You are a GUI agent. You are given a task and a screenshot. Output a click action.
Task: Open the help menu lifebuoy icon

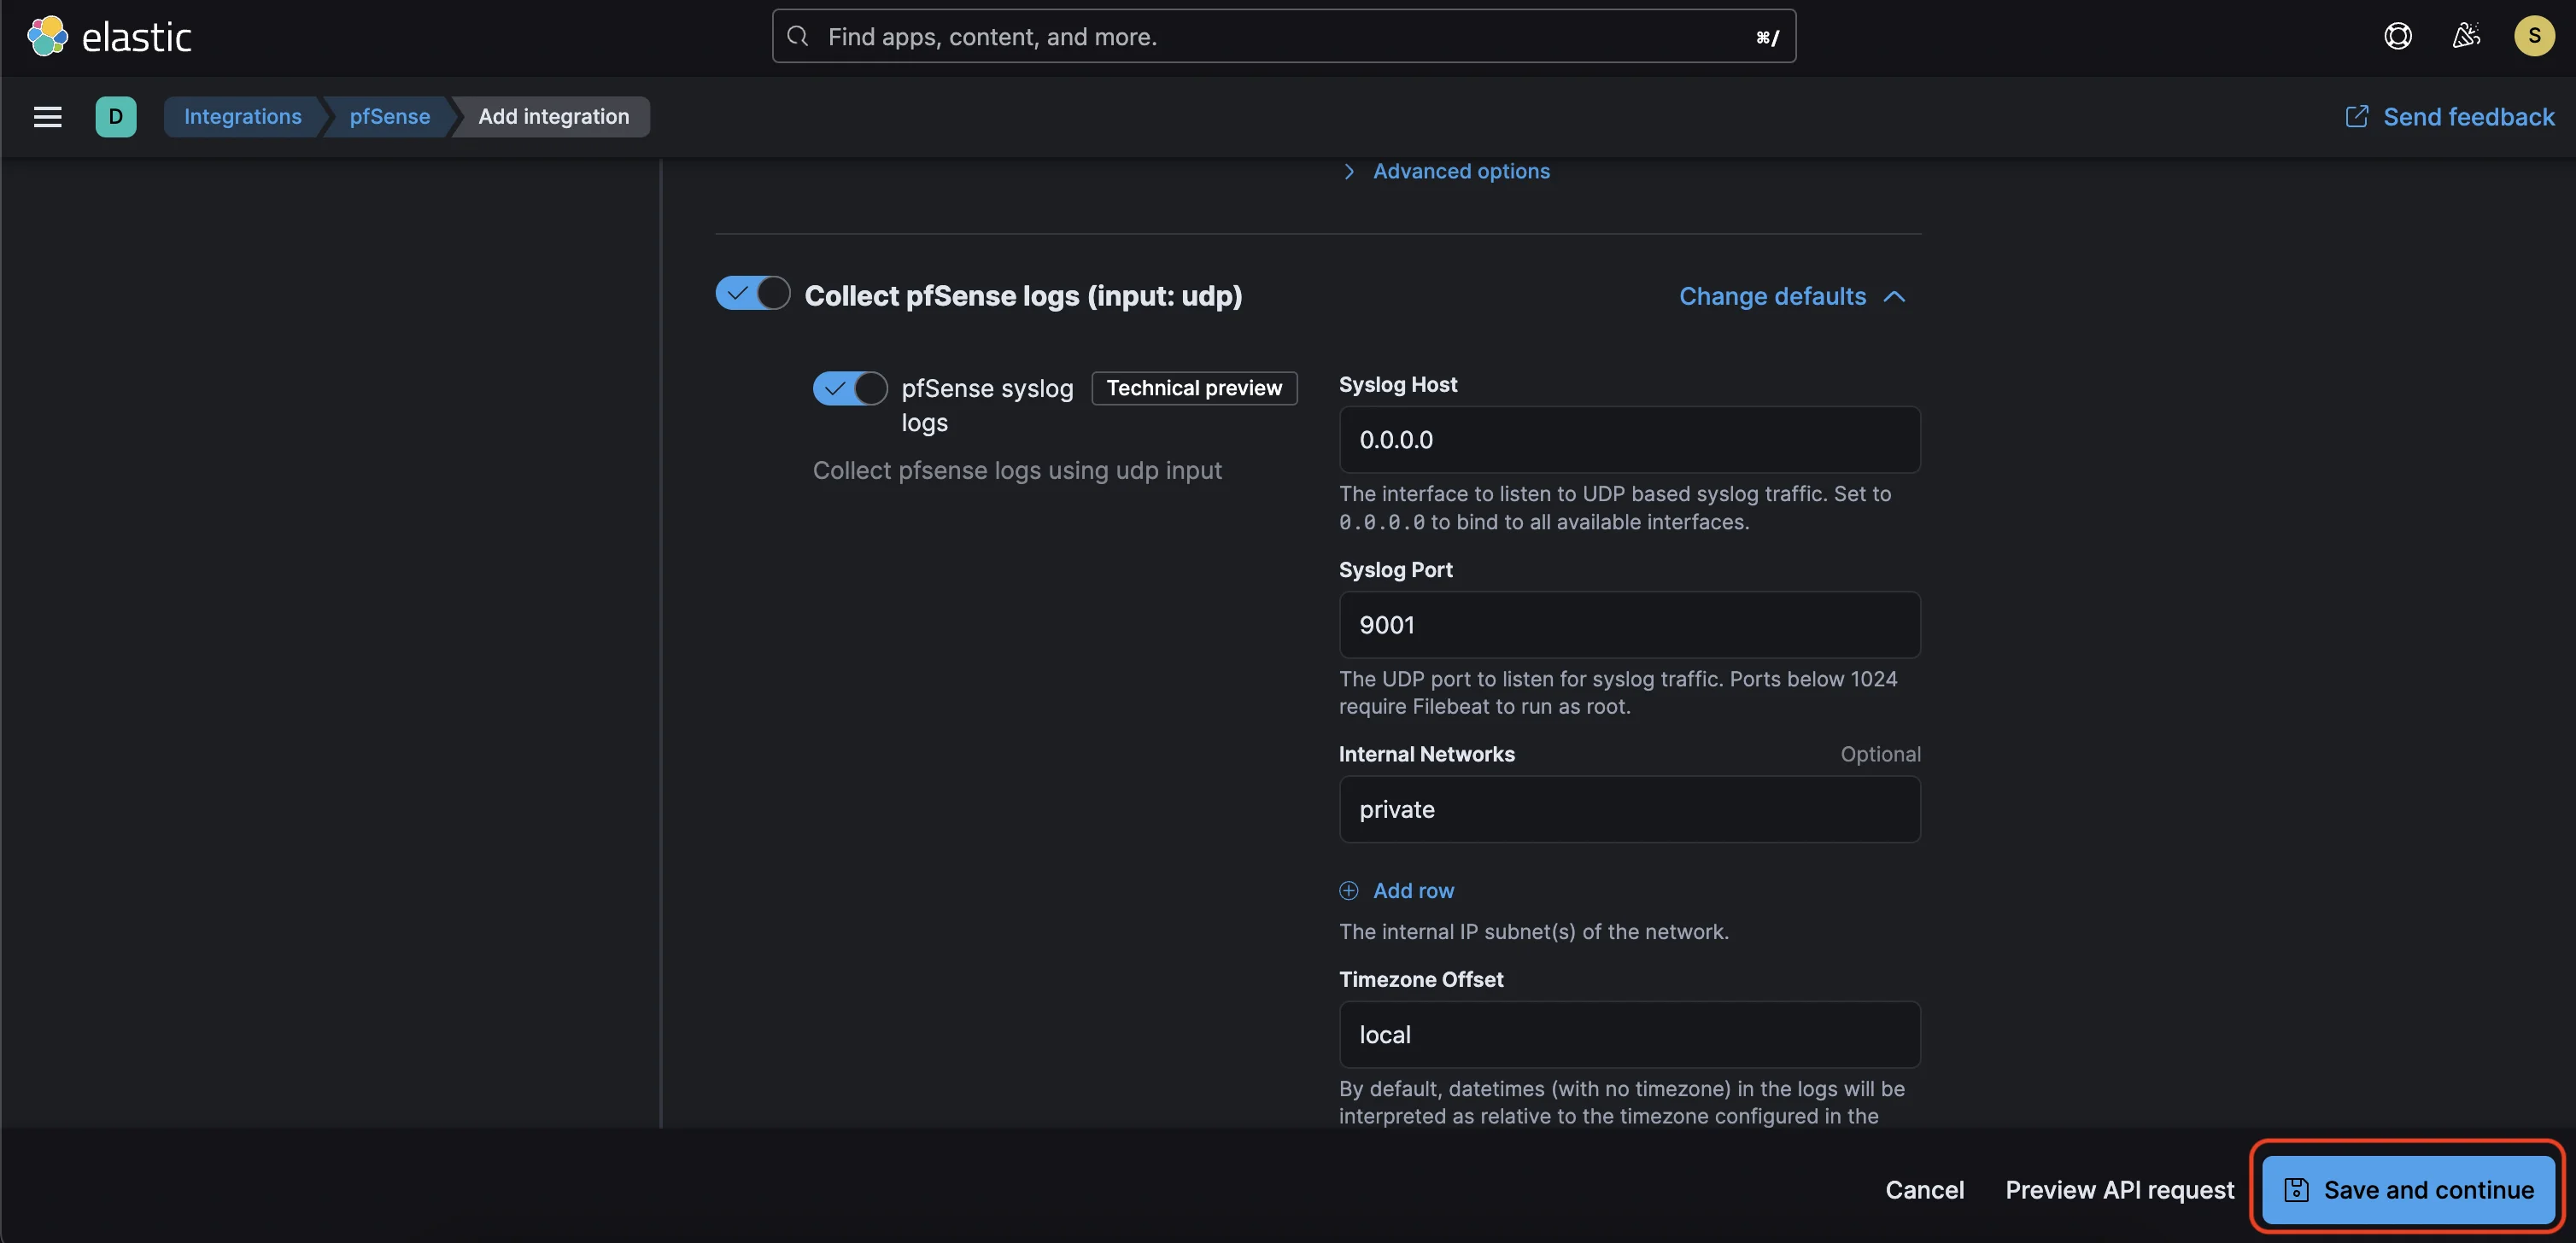click(2397, 37)
